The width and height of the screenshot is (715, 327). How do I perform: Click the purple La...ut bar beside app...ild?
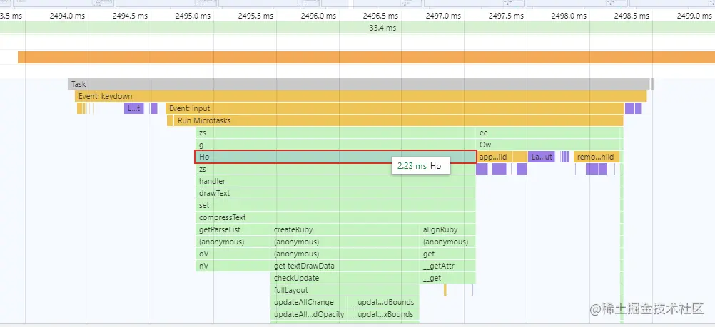tap(542, 157)
